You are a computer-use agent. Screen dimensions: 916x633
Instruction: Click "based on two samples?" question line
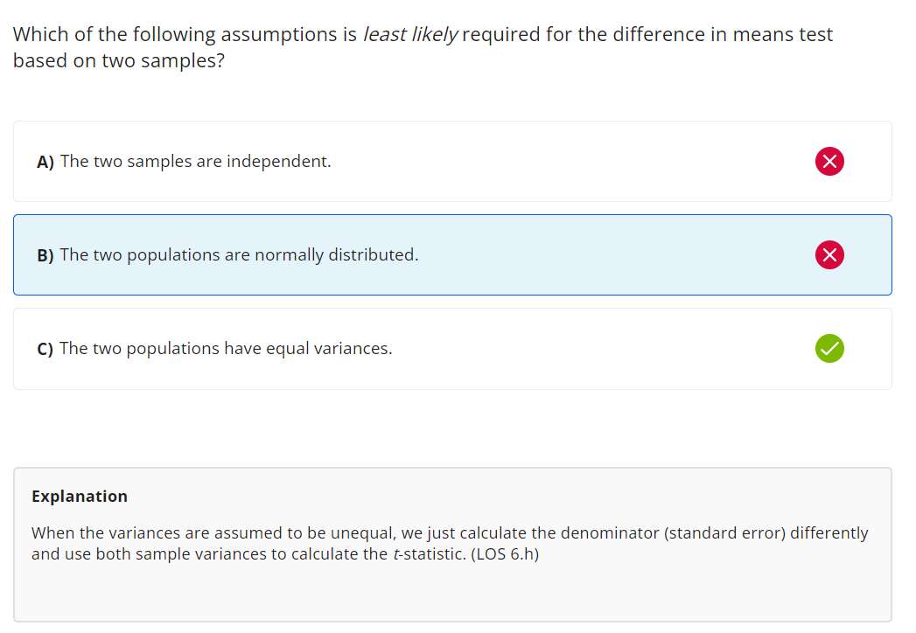point(119,63)
